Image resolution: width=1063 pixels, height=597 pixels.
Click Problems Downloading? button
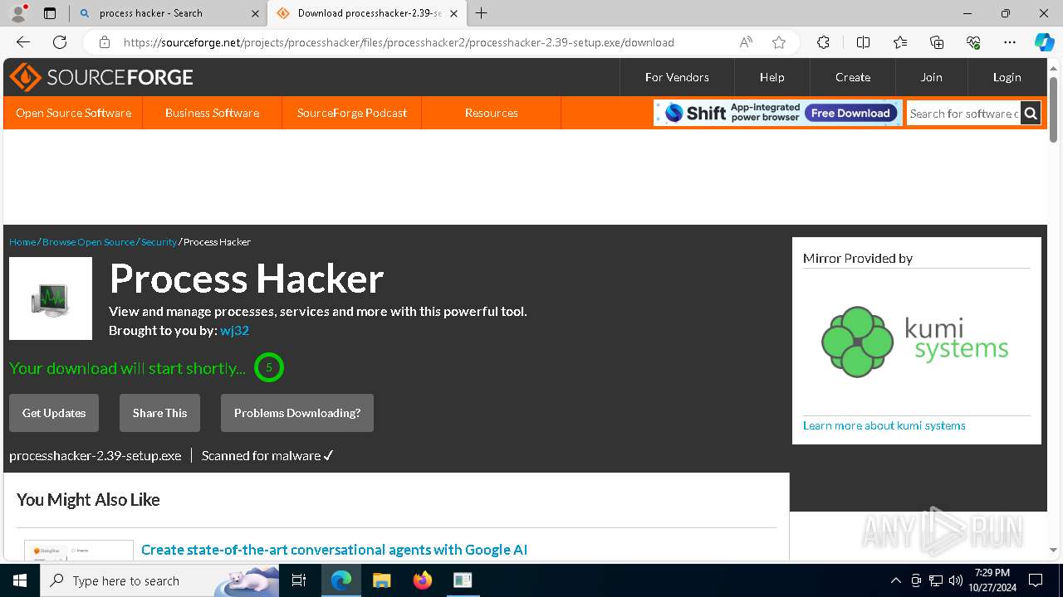pos(297,413)
